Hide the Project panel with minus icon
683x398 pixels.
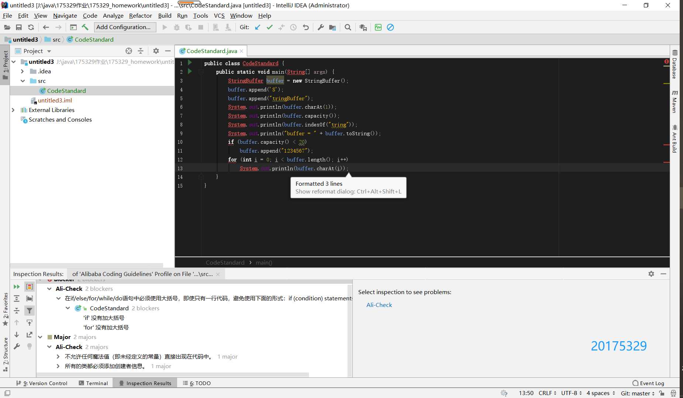click(168, 51)
